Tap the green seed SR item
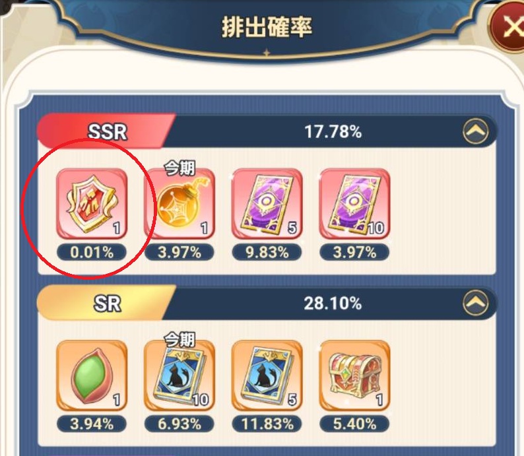Image resolution: width=524 pixels, height=456 pixels. [92, 375]
